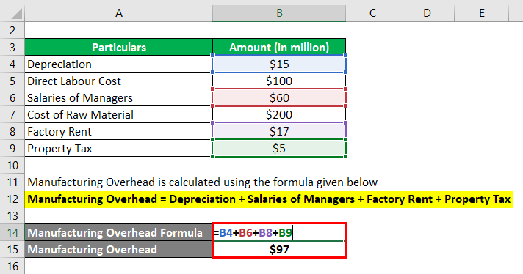Select row 9 header

coord(12,148)
